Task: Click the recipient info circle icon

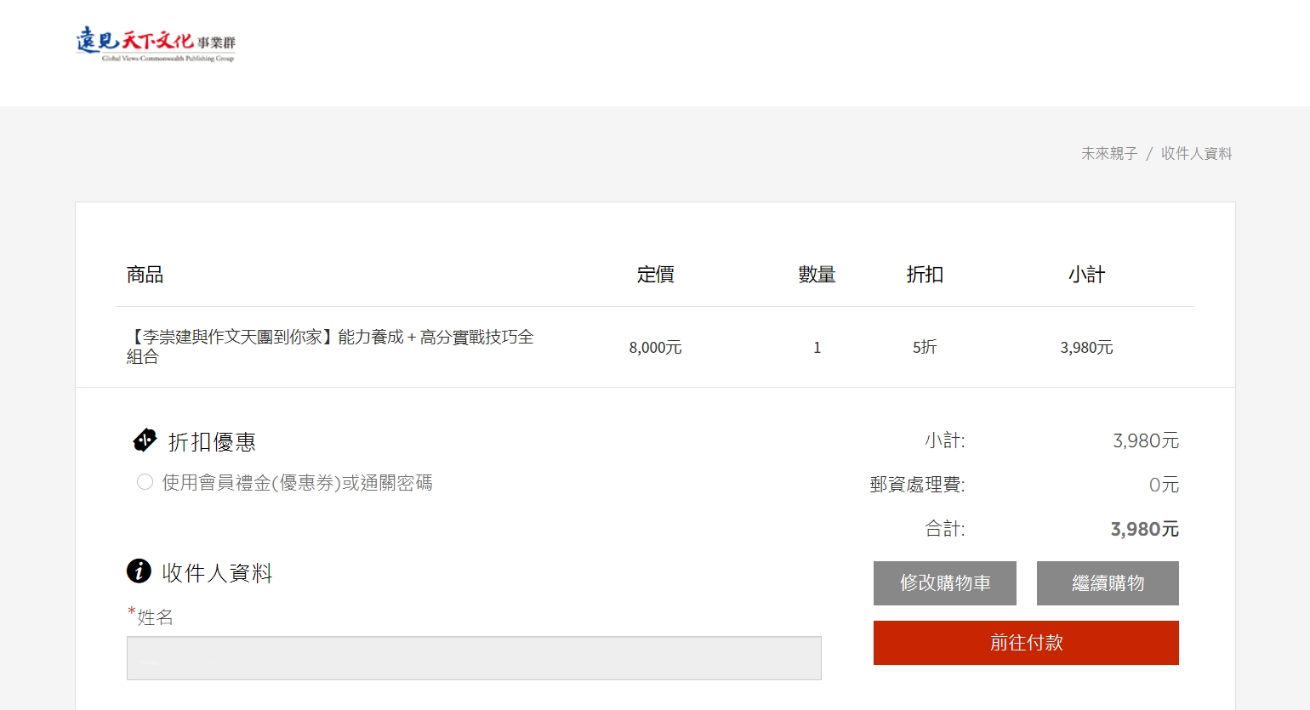Action: click(x=139, y=571)
